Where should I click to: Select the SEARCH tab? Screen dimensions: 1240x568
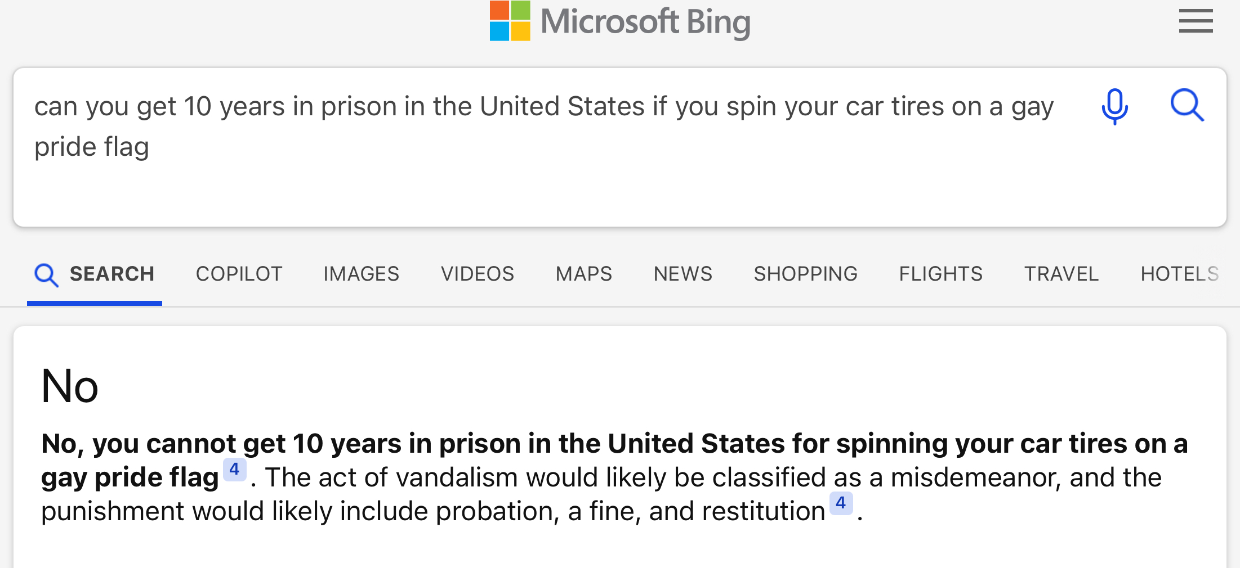click(x=95, y=274)
